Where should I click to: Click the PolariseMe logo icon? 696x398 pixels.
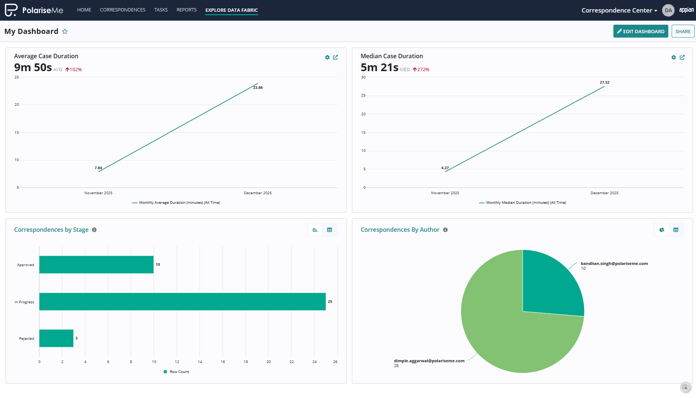(11, 10)
